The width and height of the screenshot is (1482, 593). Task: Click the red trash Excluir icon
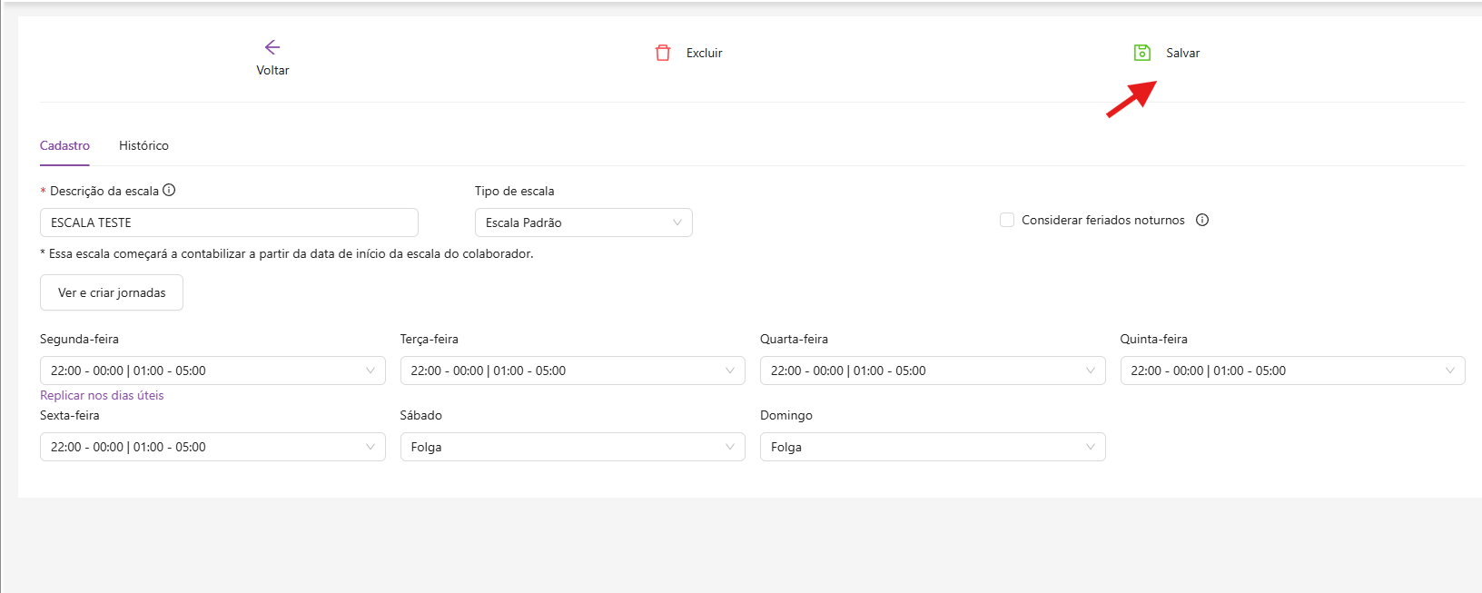(x=663, y=53)
